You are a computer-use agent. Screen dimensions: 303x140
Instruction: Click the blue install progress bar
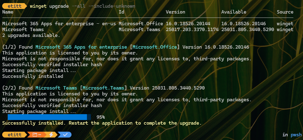(49, 117)
